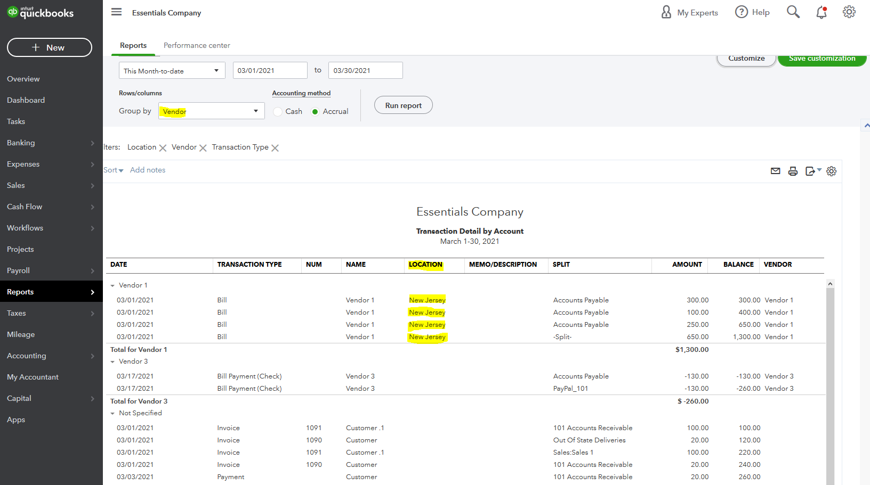Open the Group by Vendor dropdown
This screenshot has width=870, height=485.
coord(211,111)
